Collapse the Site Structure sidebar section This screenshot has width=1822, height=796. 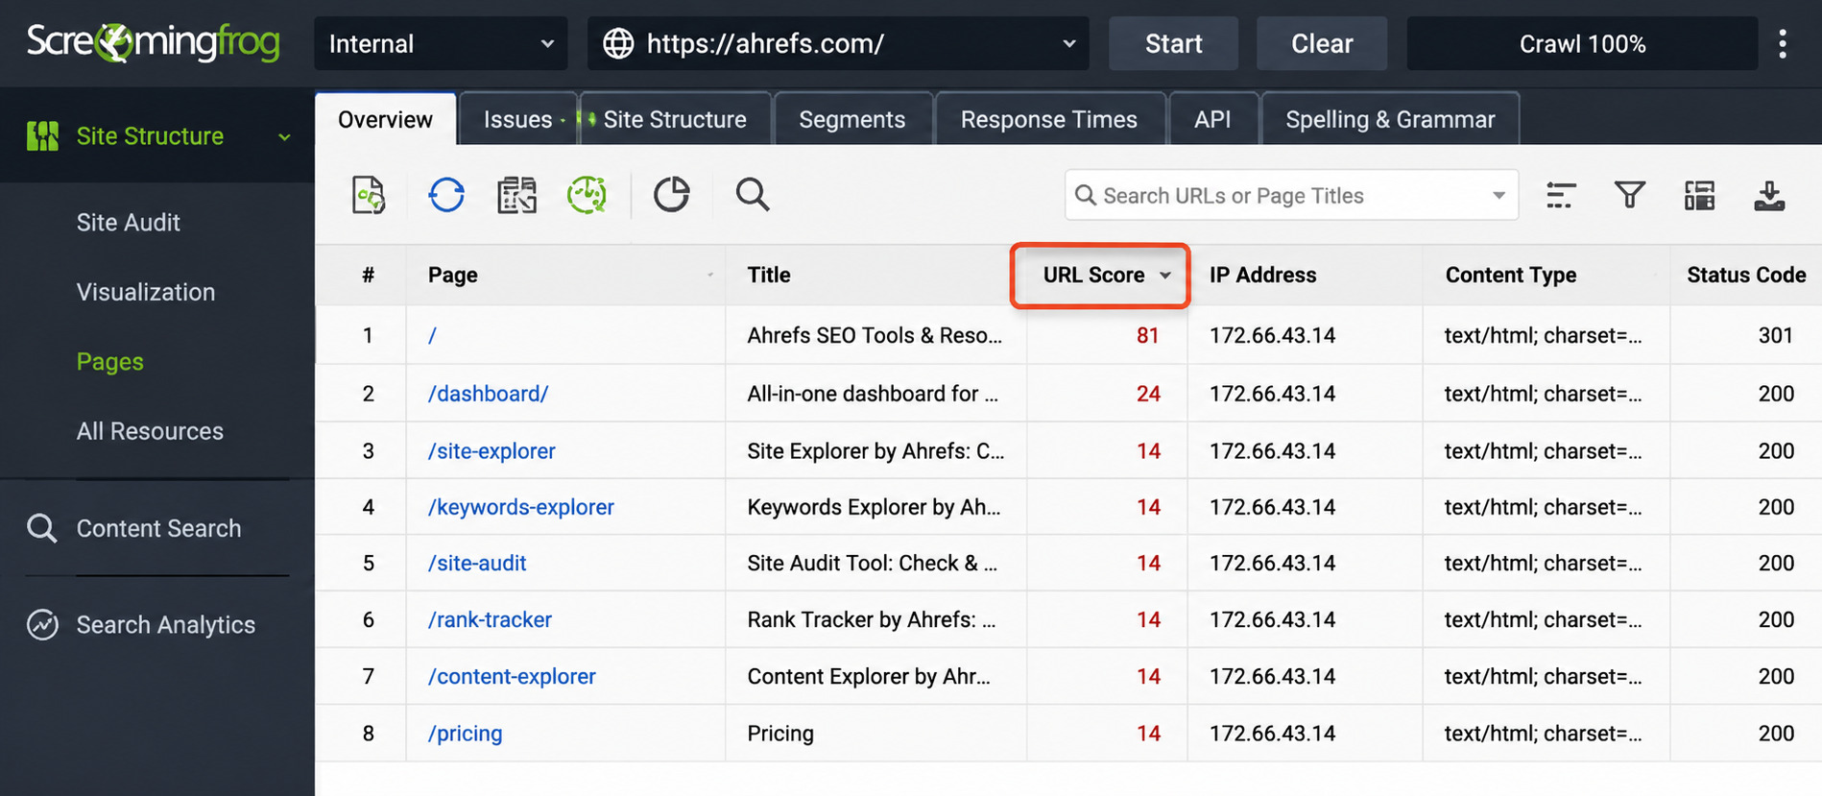coord(284,137)
